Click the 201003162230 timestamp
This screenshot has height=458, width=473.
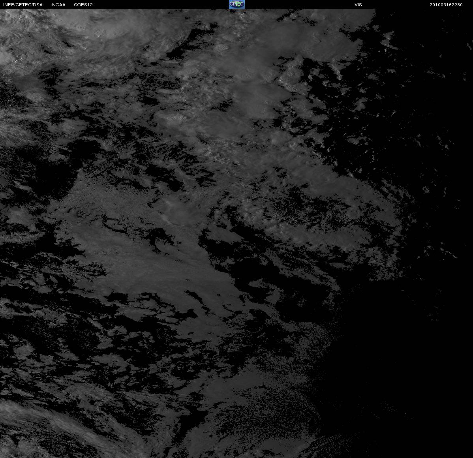point(446,5)
